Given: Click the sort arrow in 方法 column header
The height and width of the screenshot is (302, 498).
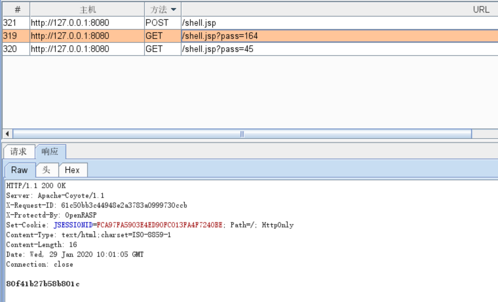Looking at the screenshot, I should coord(173,10).
